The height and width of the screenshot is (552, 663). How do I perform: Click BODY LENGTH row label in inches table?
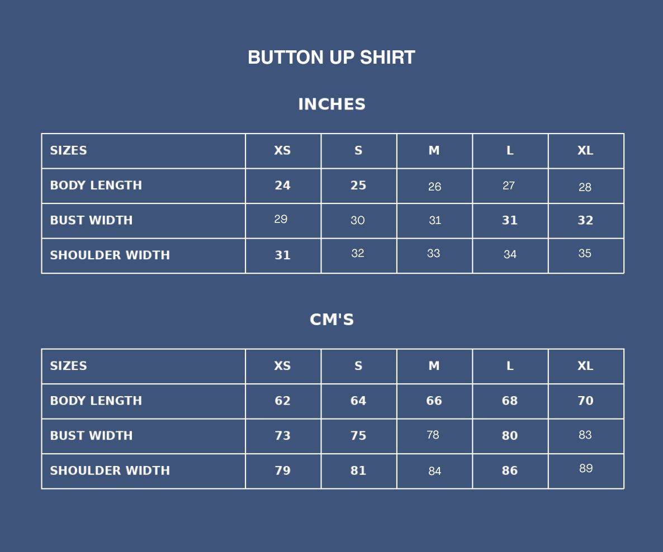96,185
